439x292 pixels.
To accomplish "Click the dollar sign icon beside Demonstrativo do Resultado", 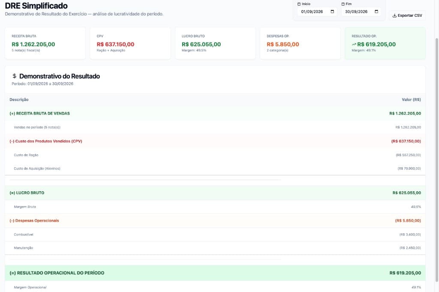I will tap(14, 76).
